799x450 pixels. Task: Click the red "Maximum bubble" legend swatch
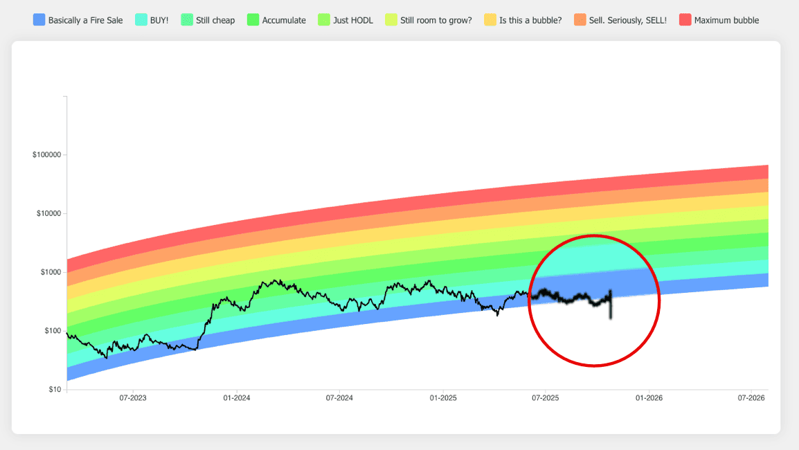pos(685,20)
